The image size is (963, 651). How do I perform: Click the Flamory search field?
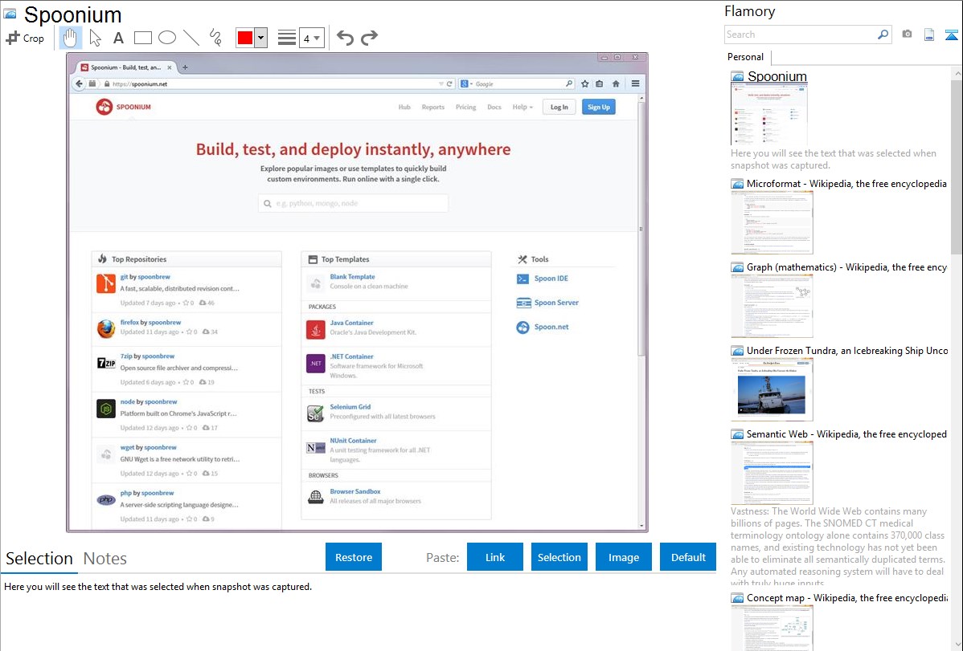800,35
